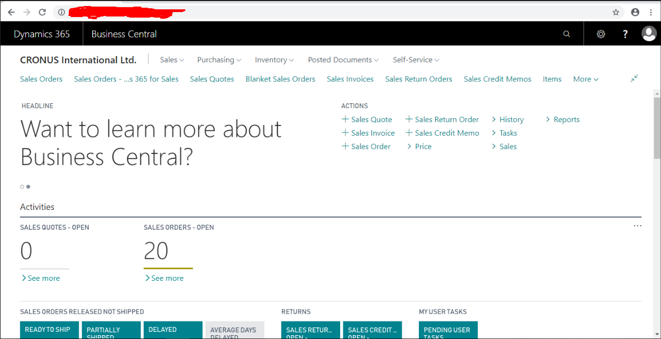Open the Sales Return Orders - Open tile
The height and width of the screenshot is (339, 661).
(310, 330)
